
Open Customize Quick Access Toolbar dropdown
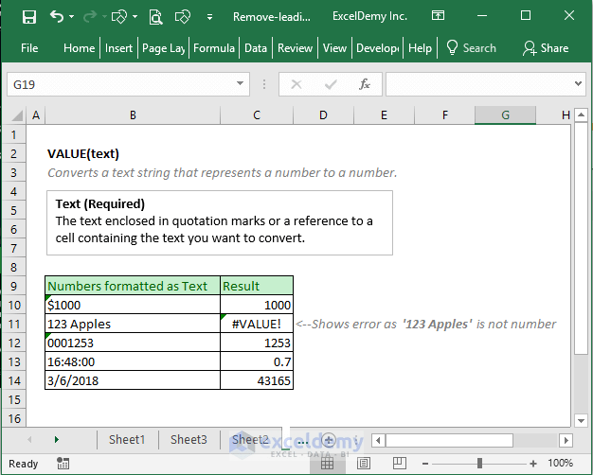[209, 17]
